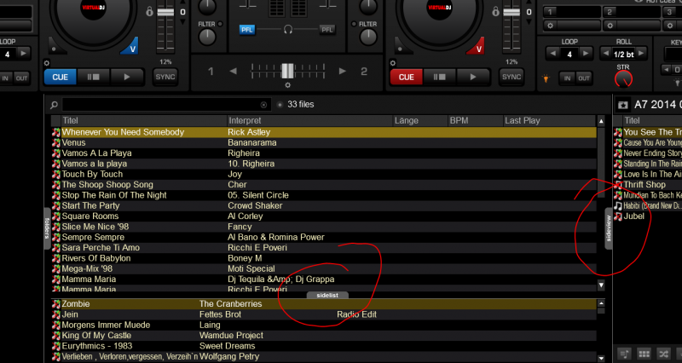Sync deck 2 using the SYNC button
This screenshot has width=682, height=363.
[511, 77]
